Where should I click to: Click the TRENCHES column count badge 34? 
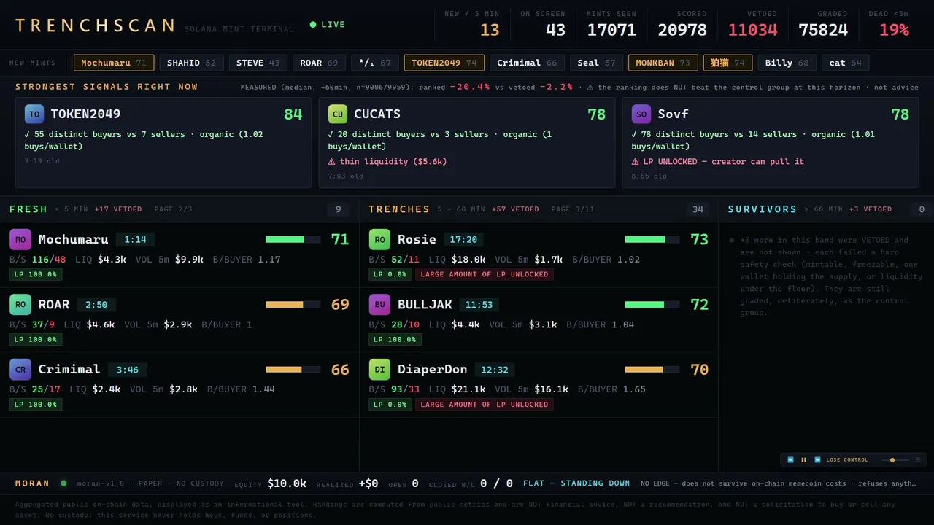(x=697, y=209)
